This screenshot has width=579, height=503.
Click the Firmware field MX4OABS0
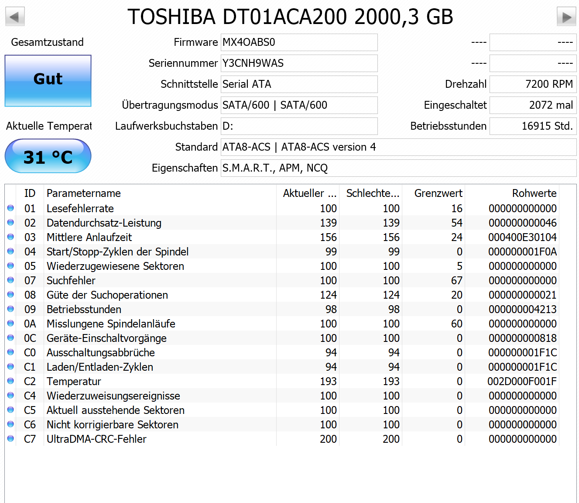point(299,42)
